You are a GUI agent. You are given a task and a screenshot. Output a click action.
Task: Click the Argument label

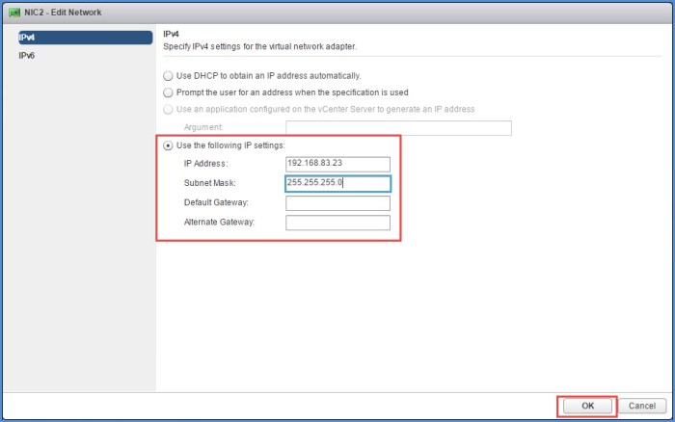(203, 127)
